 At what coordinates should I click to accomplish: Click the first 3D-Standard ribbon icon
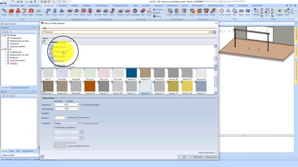(x=4, y=11)
